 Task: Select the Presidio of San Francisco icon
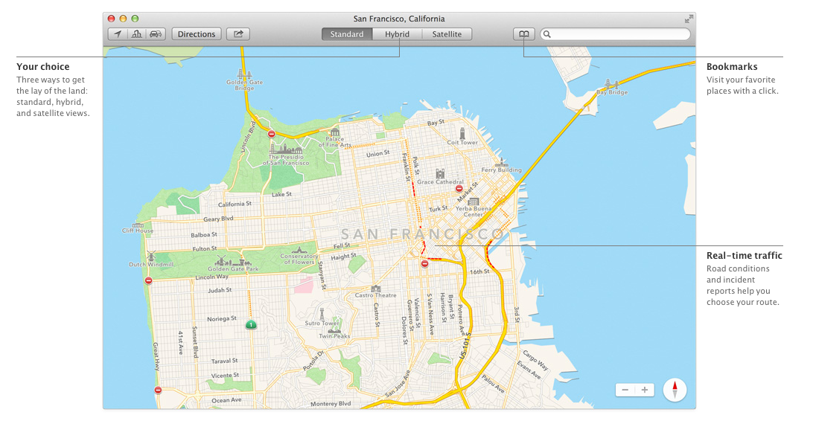286,149
